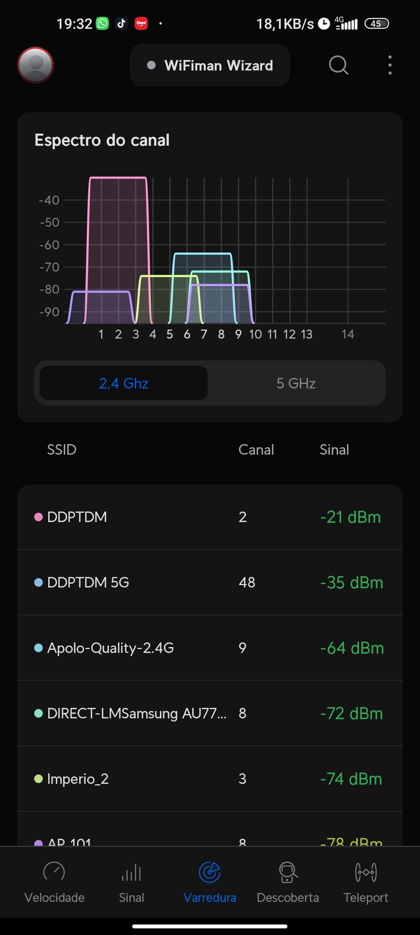Open the search magnifier icon
420x935 pixels.
pos(338,65)
